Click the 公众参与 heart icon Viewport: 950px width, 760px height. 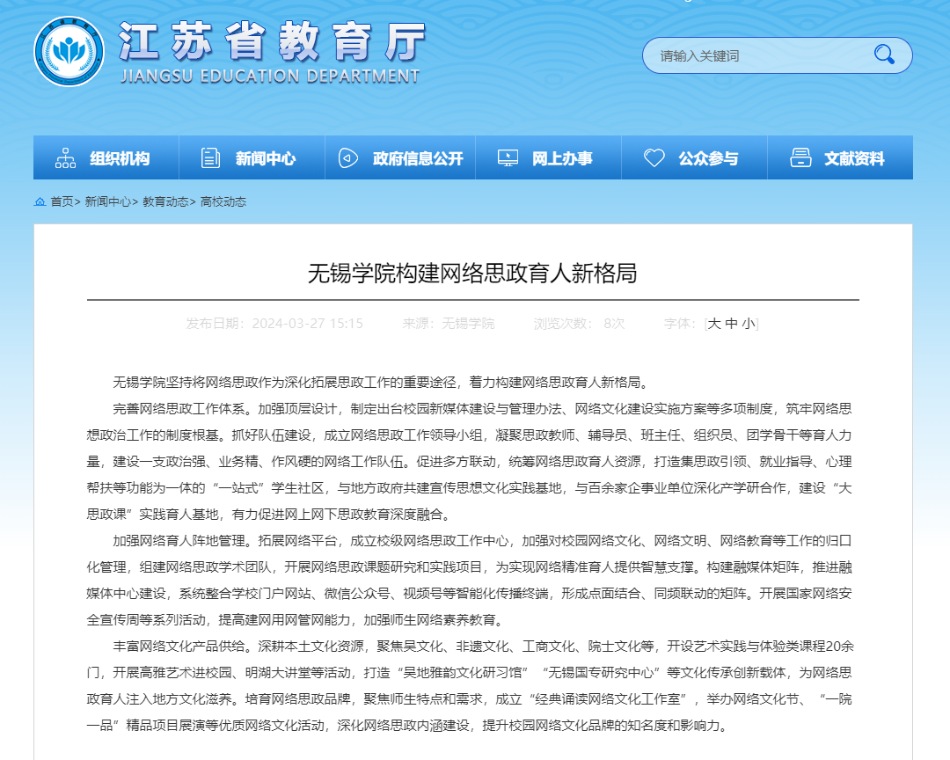click(x=654, y=158)
